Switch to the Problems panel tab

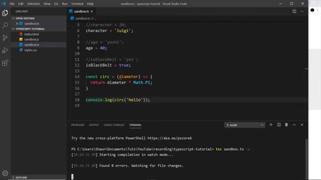pos(78,125)
